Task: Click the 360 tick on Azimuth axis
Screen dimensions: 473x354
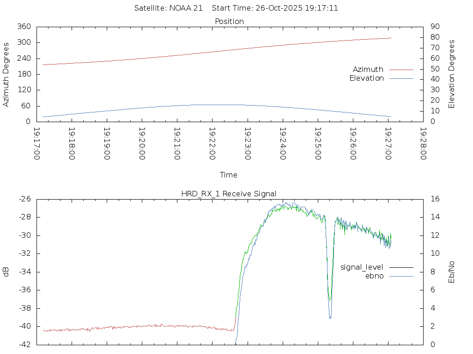Action: coord(24,27)
